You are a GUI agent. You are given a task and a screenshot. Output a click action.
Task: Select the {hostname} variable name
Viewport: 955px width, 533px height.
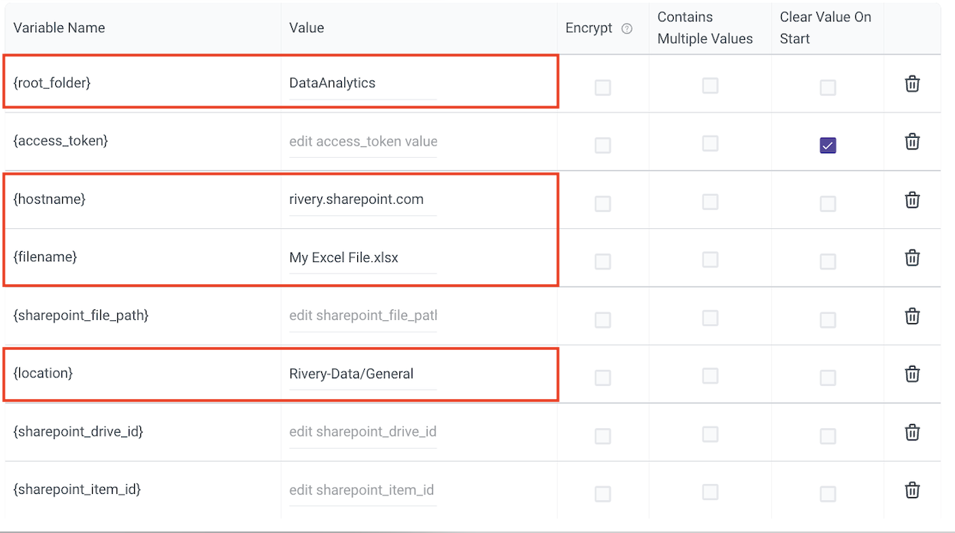click(x=49, y=199)
